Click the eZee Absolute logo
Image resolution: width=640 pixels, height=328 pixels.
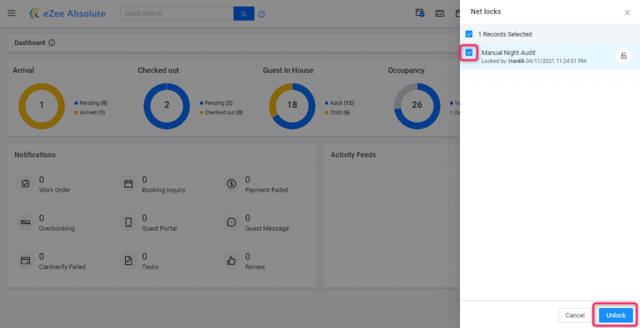67,14
